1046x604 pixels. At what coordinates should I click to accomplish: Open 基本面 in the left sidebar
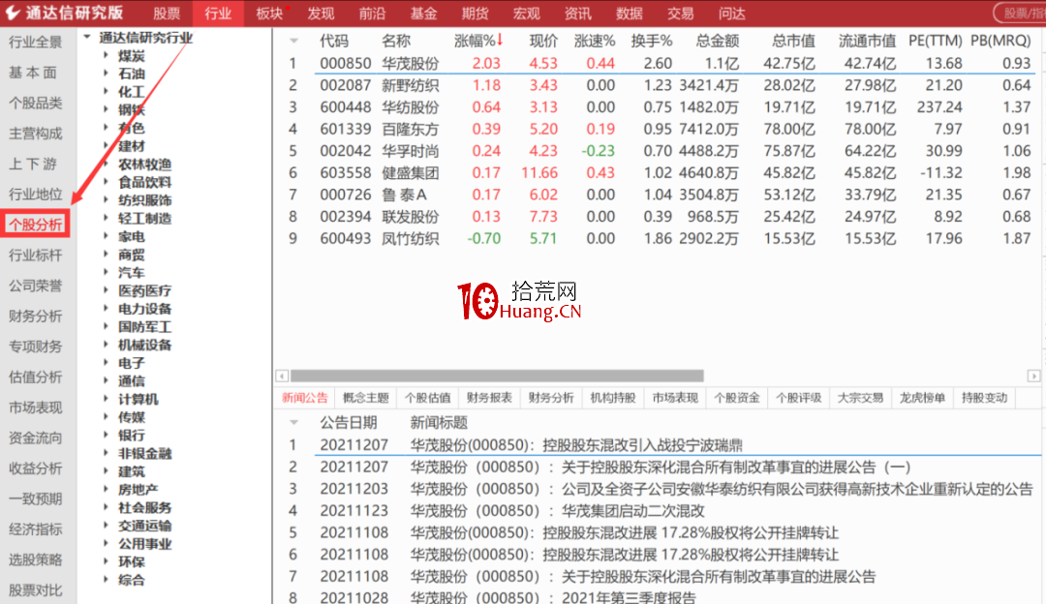(x=33, y=73)
